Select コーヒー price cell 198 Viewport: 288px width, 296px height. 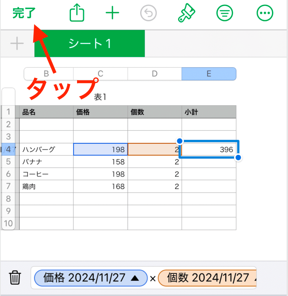pyautogui.click(x=100, y=174)
